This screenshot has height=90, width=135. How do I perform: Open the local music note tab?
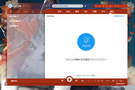(11, 12)
